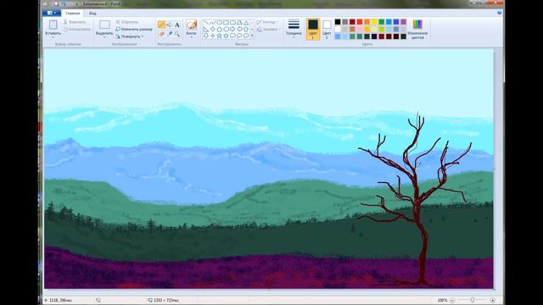Choose the straight Line shape
Screen dimensions: 543x305
tap(206, 23)
